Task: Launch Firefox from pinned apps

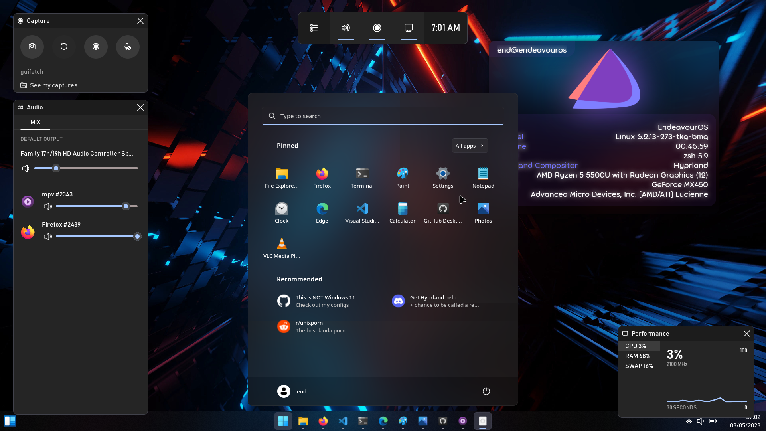Action: (322, 177)
